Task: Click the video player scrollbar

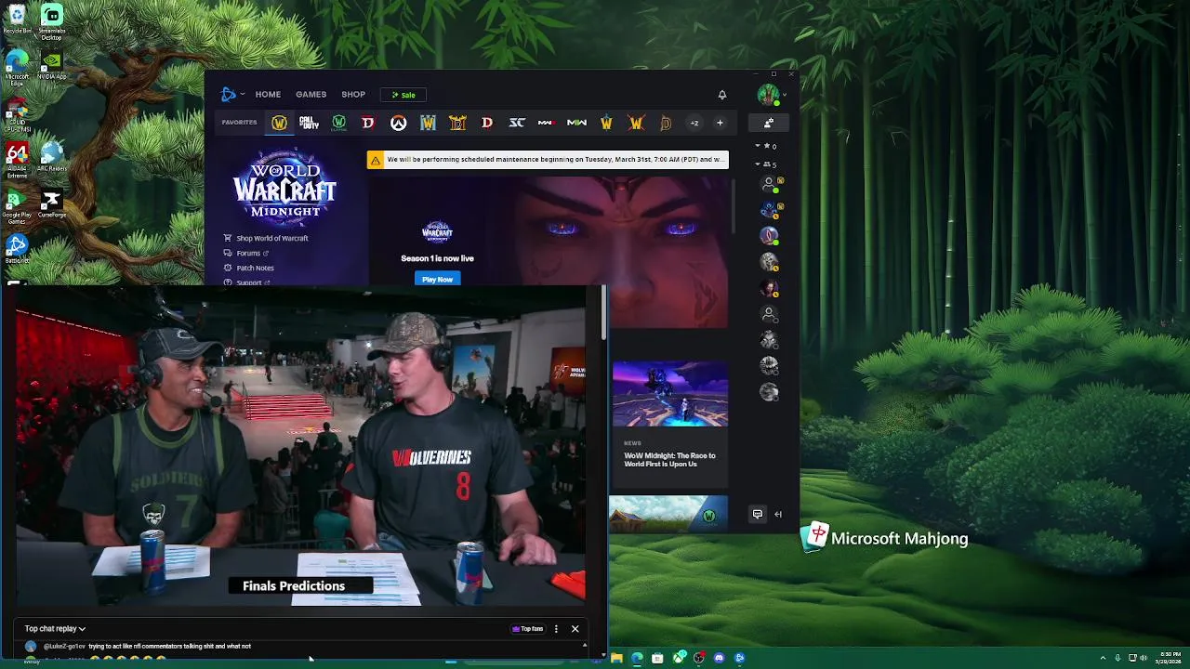Action: [x=604, y=312]
